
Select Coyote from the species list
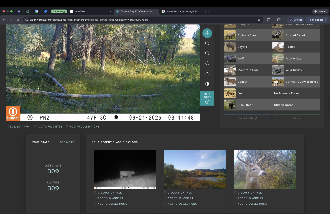242,47
